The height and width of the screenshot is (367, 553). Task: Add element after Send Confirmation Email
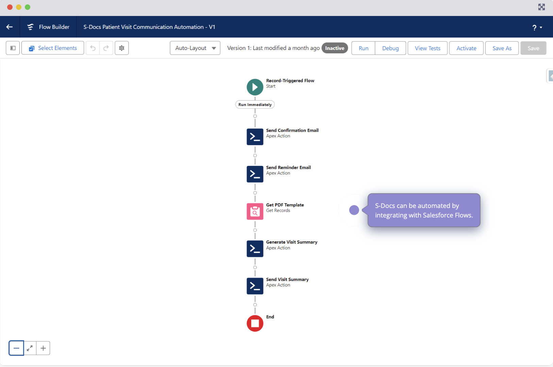(255, 156)
